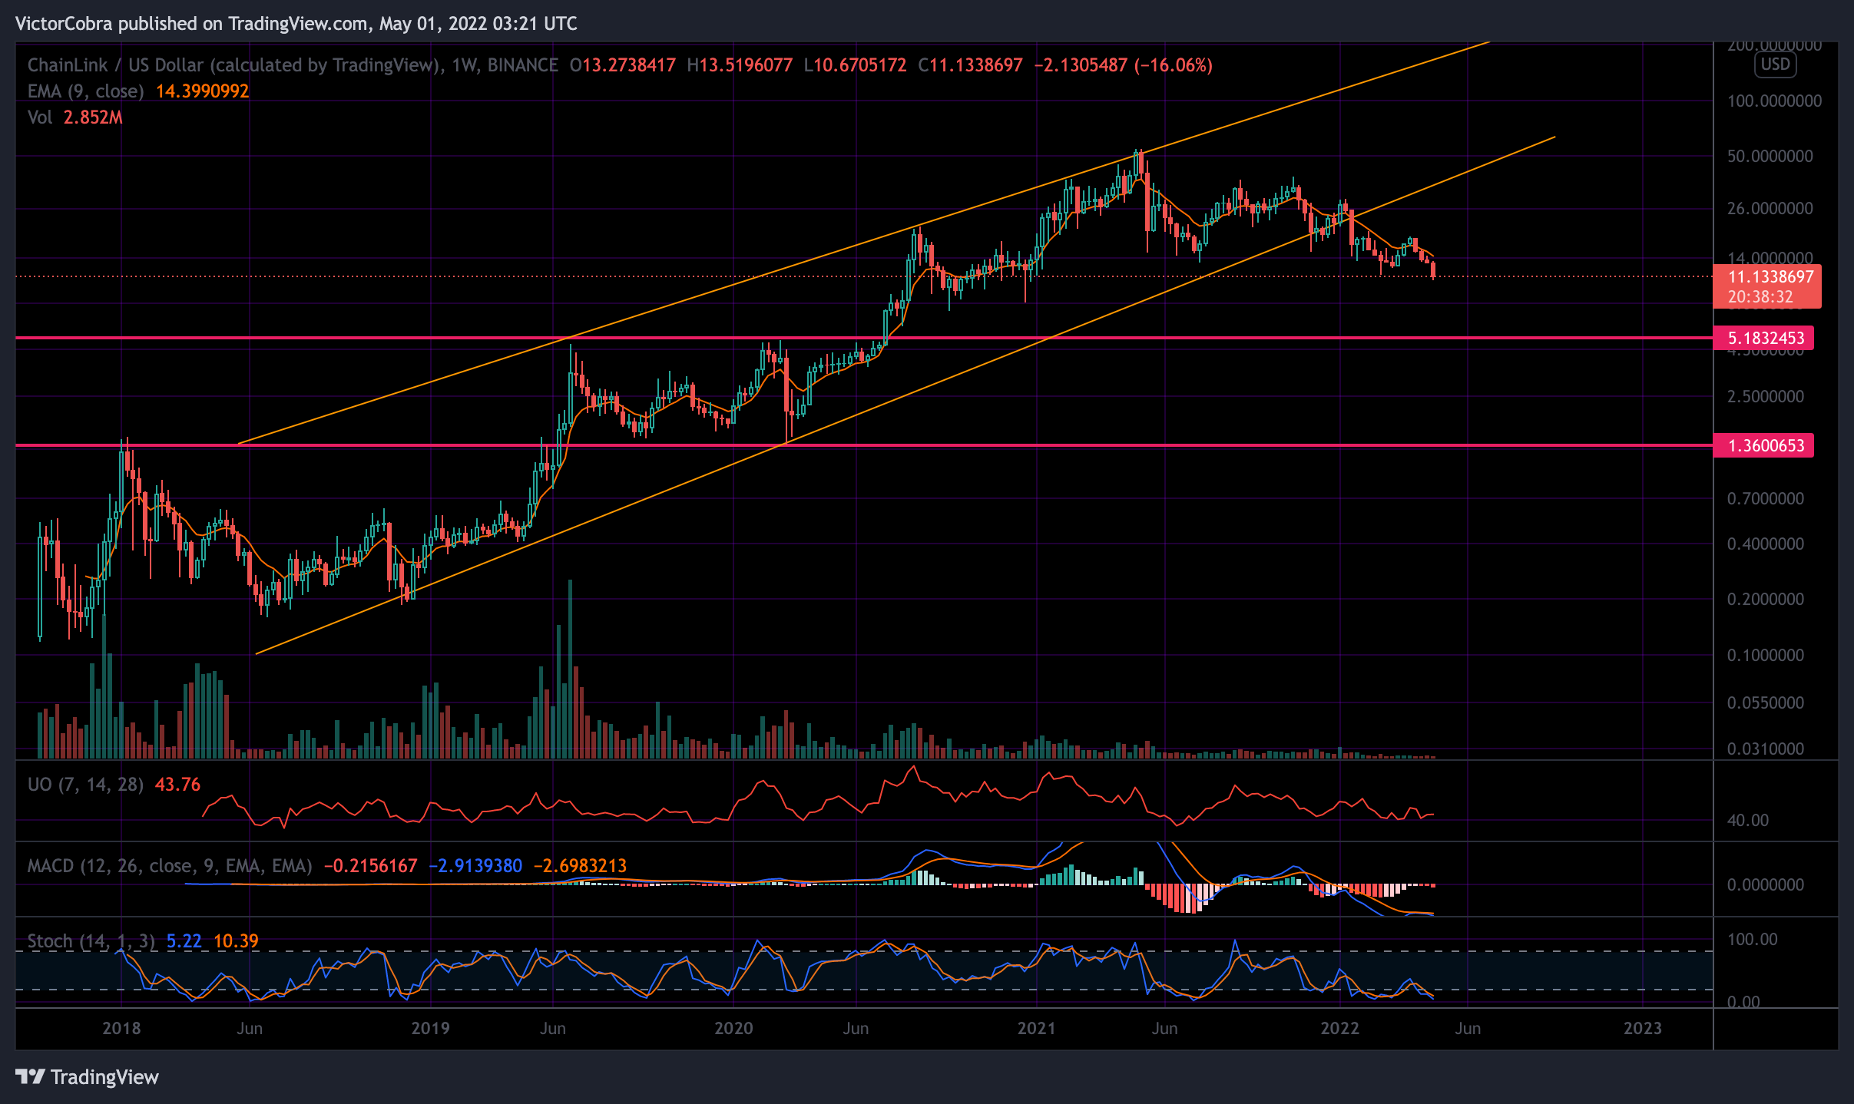
Task: Click the countdown timer 20:38:32
Action: [x=1760, y=297]
